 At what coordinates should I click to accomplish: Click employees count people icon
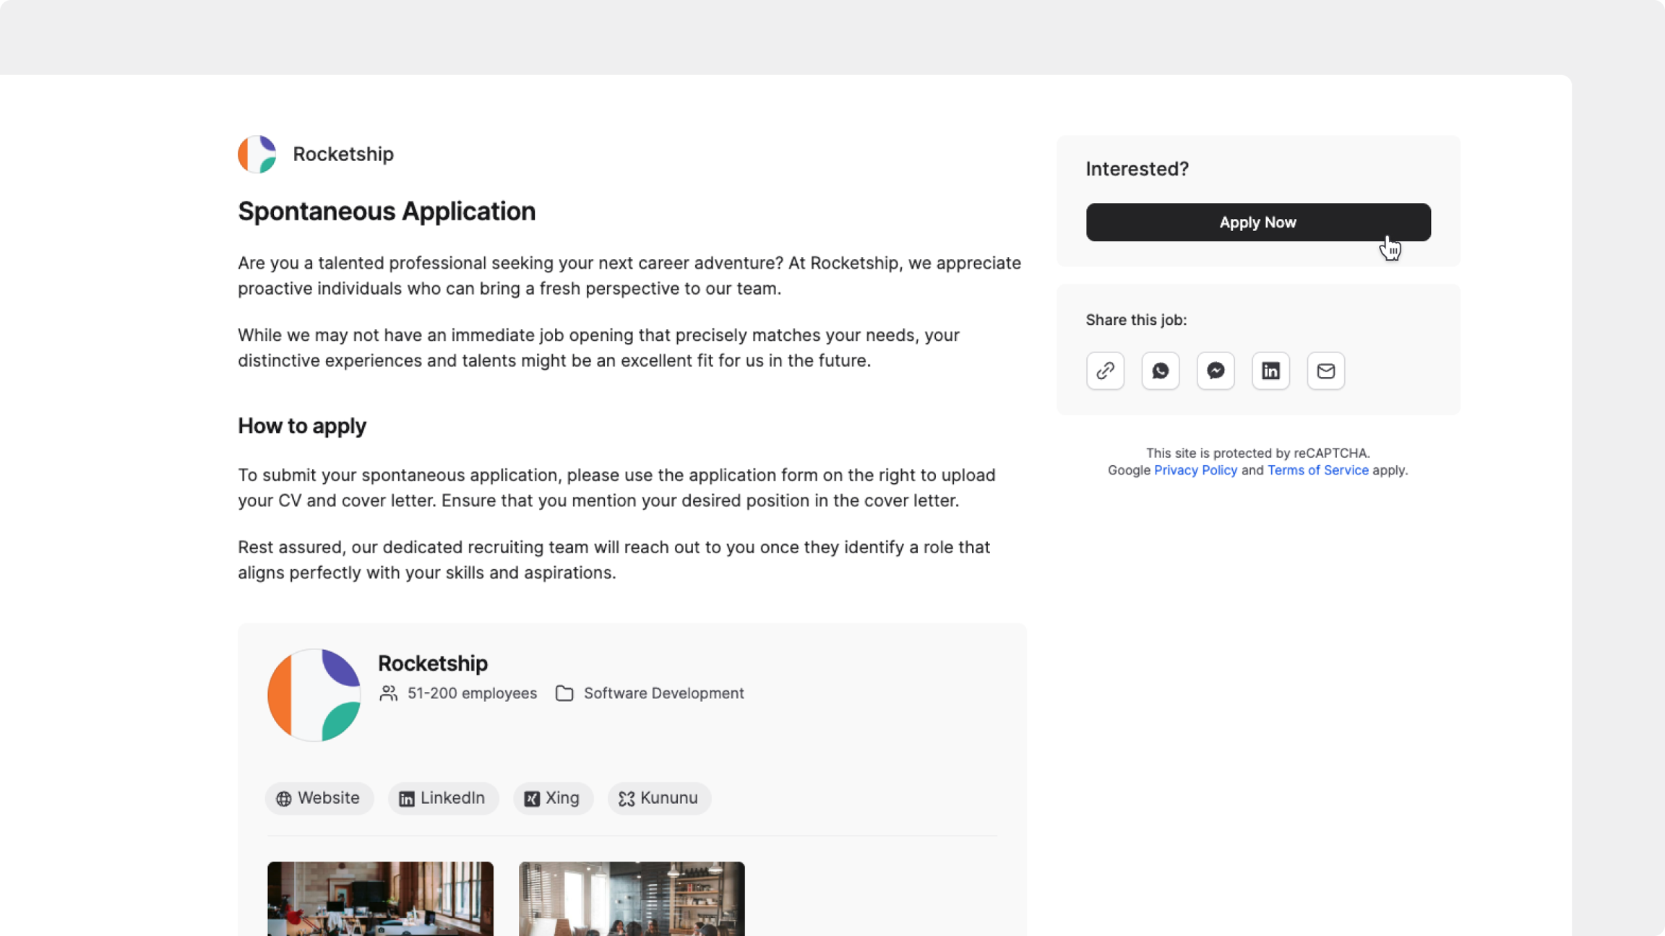pyautogui.click(x=389, y=693)
